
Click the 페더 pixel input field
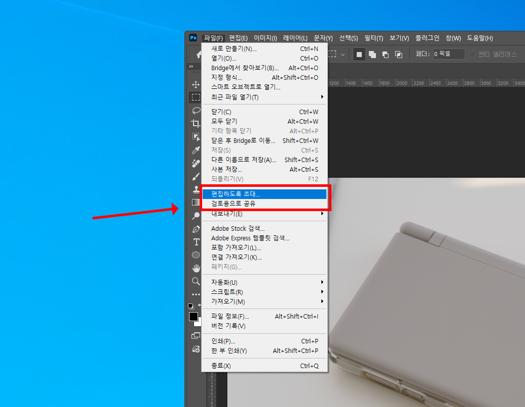(x=449, y=54)
